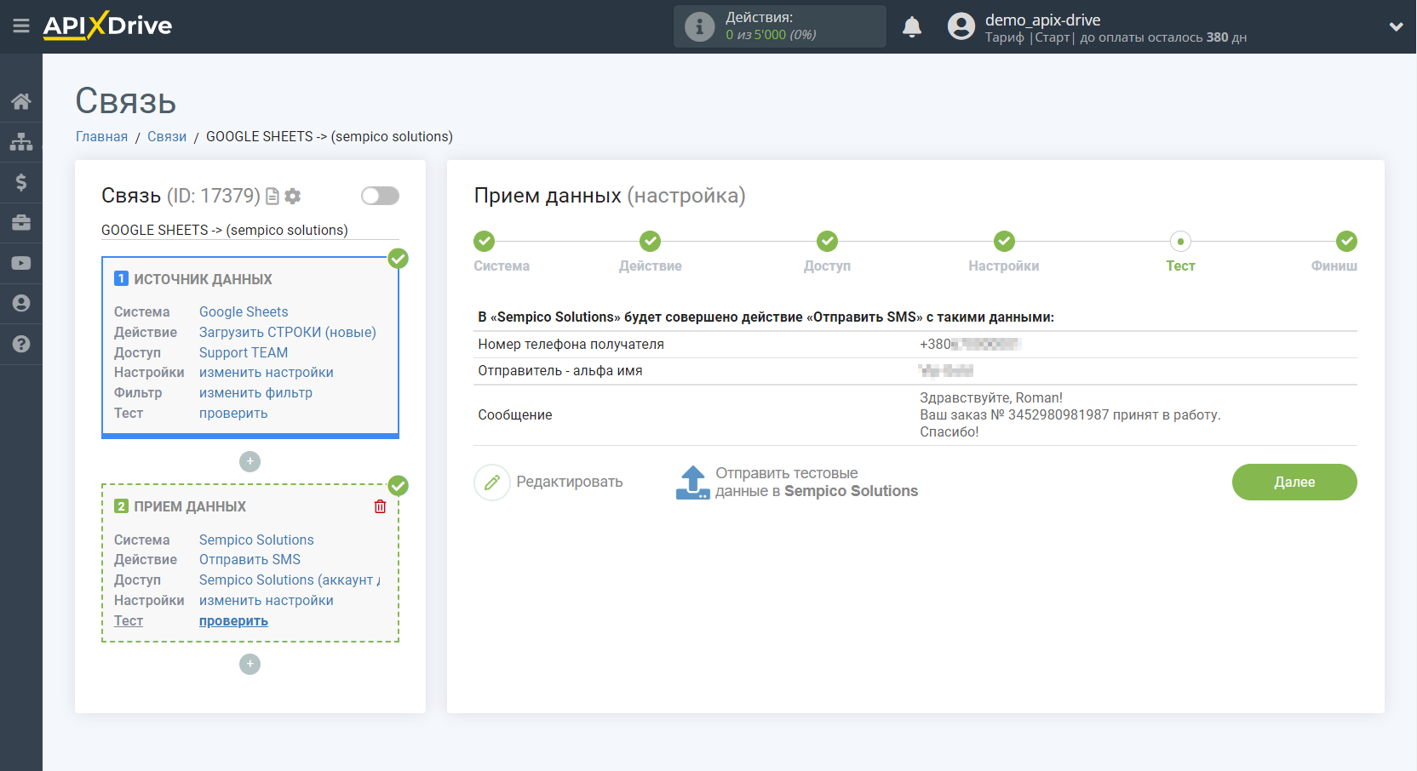This screenshot has width=1417, height=771.
Task: Click изменить фильтр link
Action: click(255, 393)
